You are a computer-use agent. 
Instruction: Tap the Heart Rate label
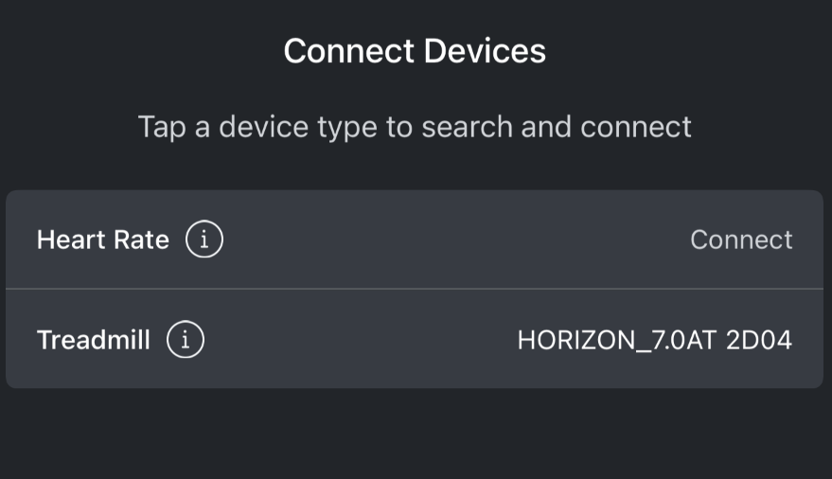click(x=102, y=239)
